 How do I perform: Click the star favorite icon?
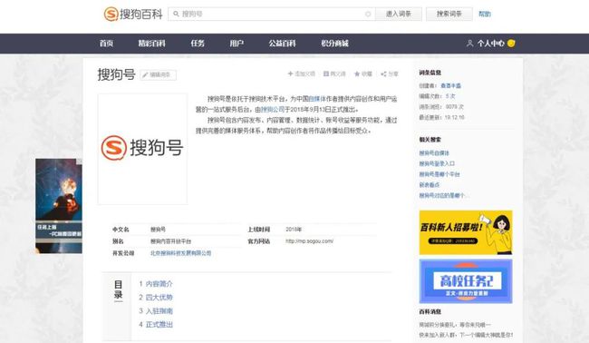357,73
